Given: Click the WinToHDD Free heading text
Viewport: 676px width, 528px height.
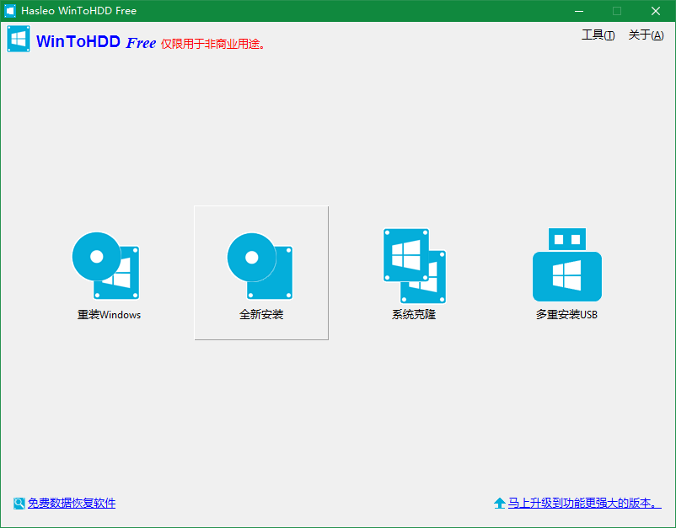Looking at the screenshot, I should tap(96, 42).
